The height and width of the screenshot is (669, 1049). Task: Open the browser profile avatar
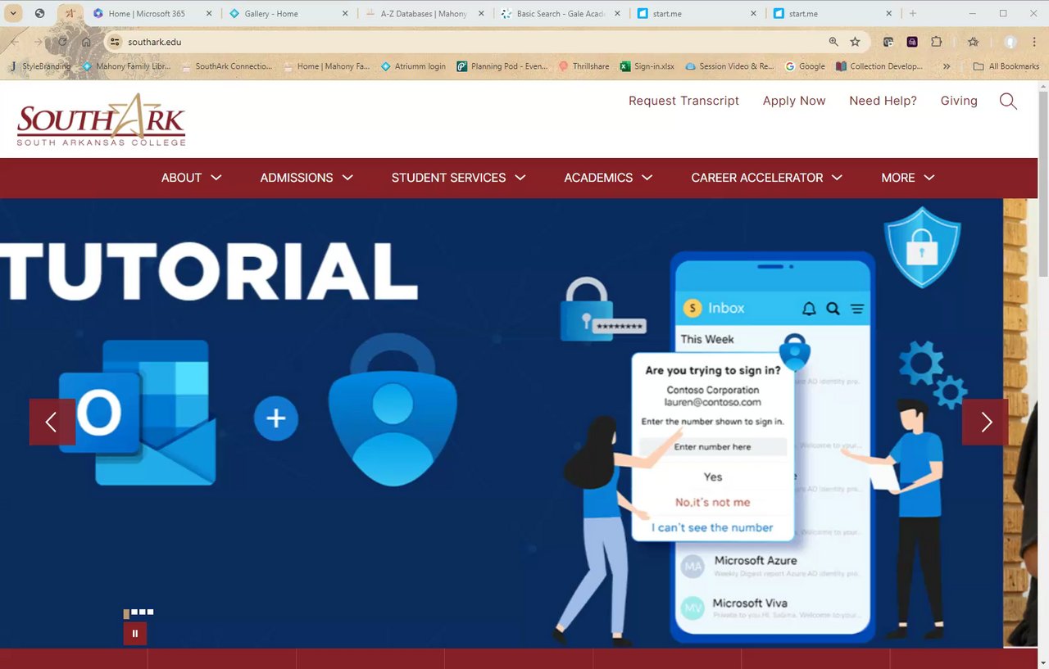(x=1010, y=42)
